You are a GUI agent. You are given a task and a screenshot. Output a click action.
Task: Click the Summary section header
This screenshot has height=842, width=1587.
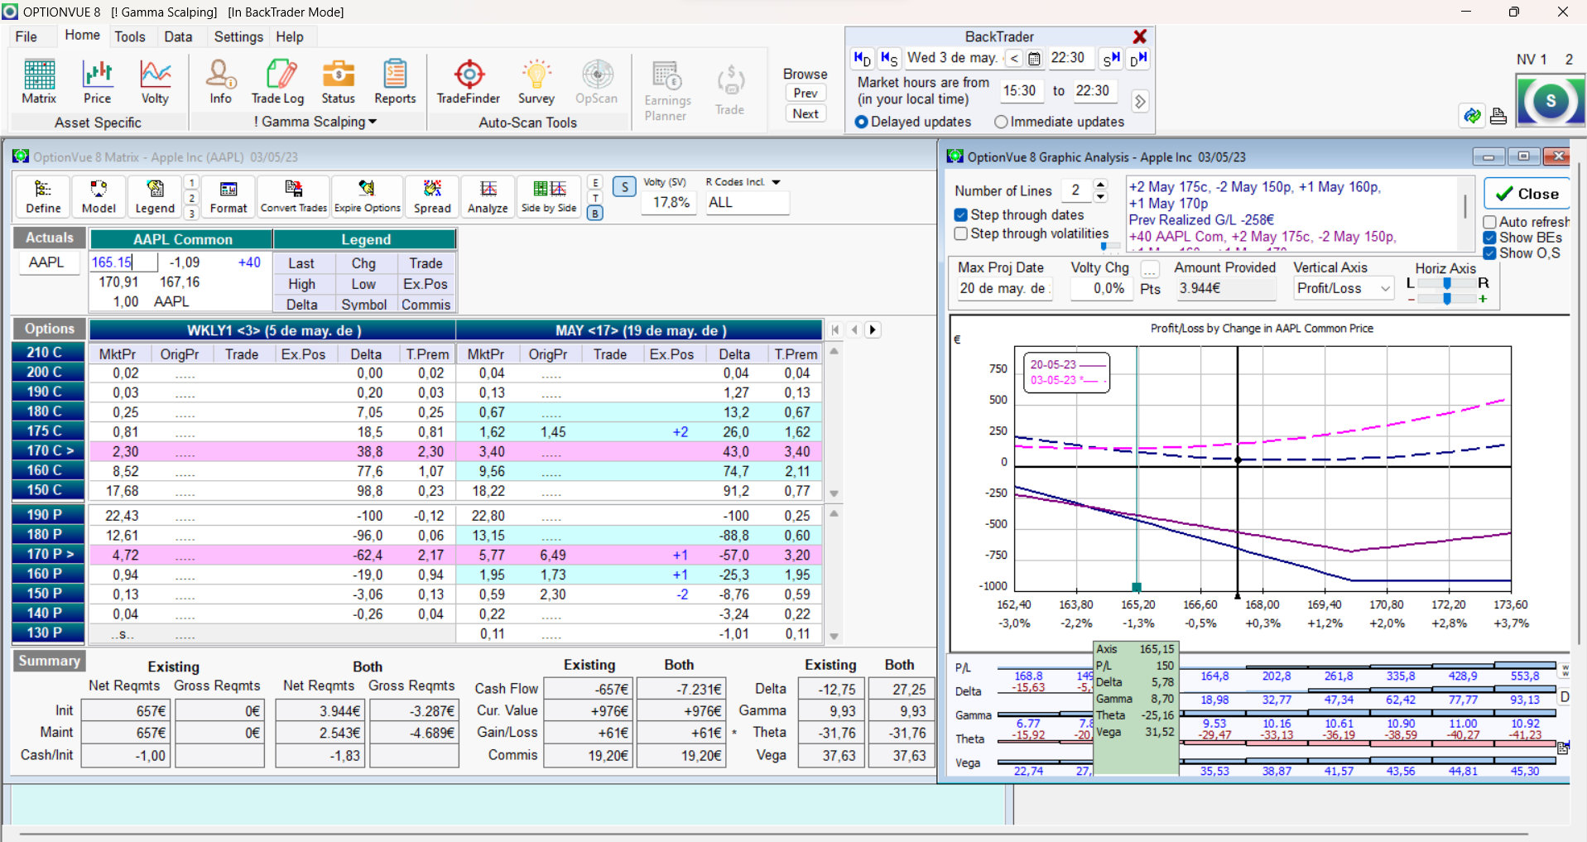(x=50, y=661)
